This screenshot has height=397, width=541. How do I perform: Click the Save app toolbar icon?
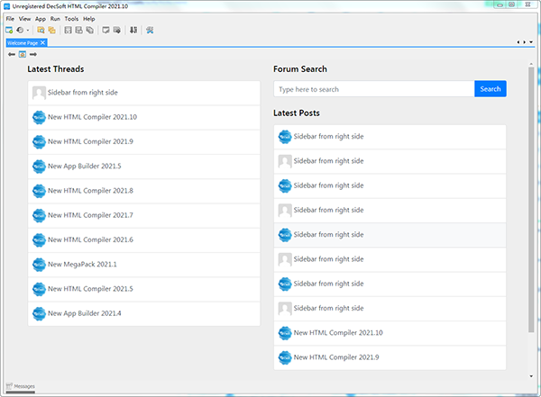pyautogui.click(x=68, y=30)
